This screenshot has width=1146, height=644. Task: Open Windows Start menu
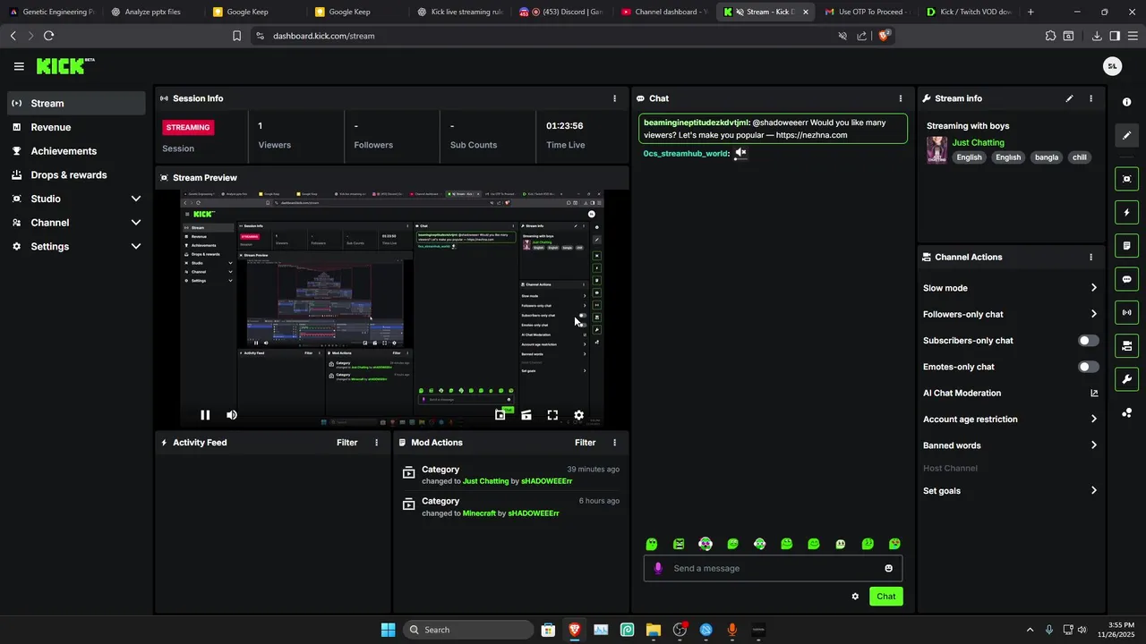388,630
